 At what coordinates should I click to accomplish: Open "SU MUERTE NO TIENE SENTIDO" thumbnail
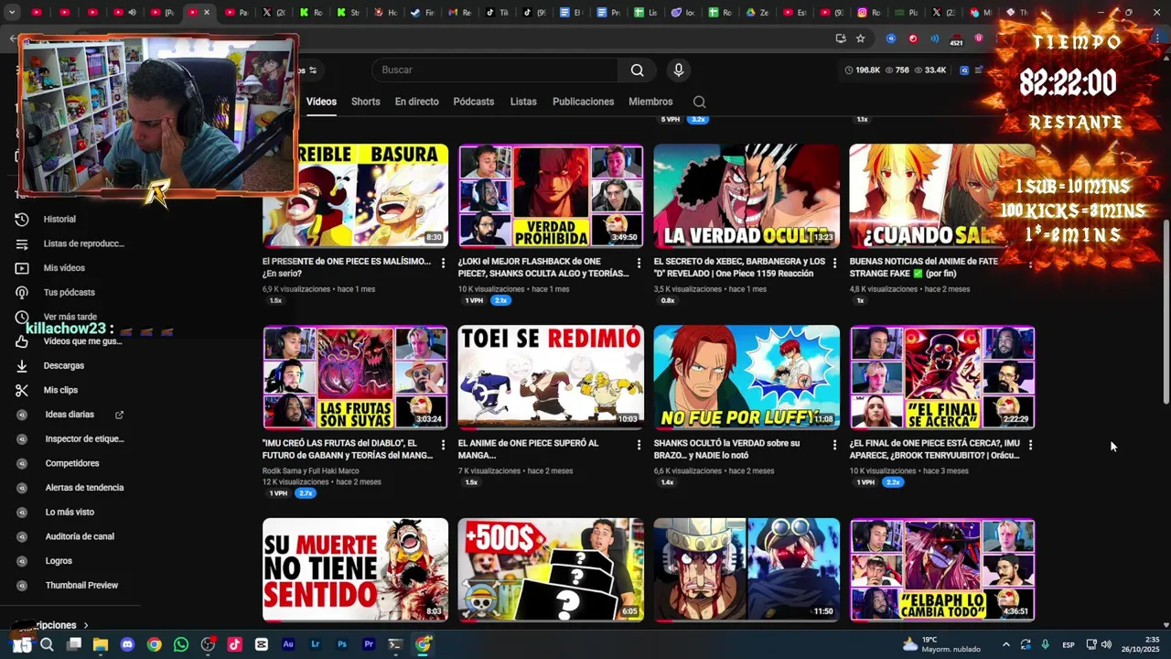pos(355,569)
